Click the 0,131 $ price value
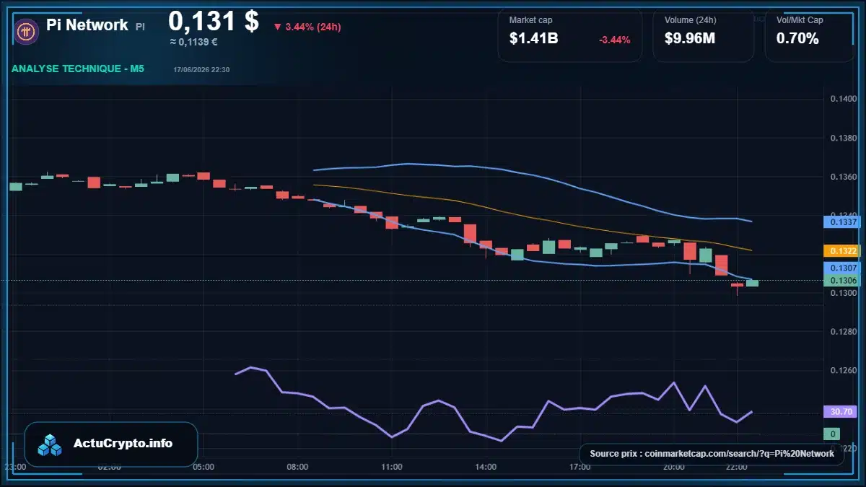This screenshot has height=487, width=866. coord(214,21)
